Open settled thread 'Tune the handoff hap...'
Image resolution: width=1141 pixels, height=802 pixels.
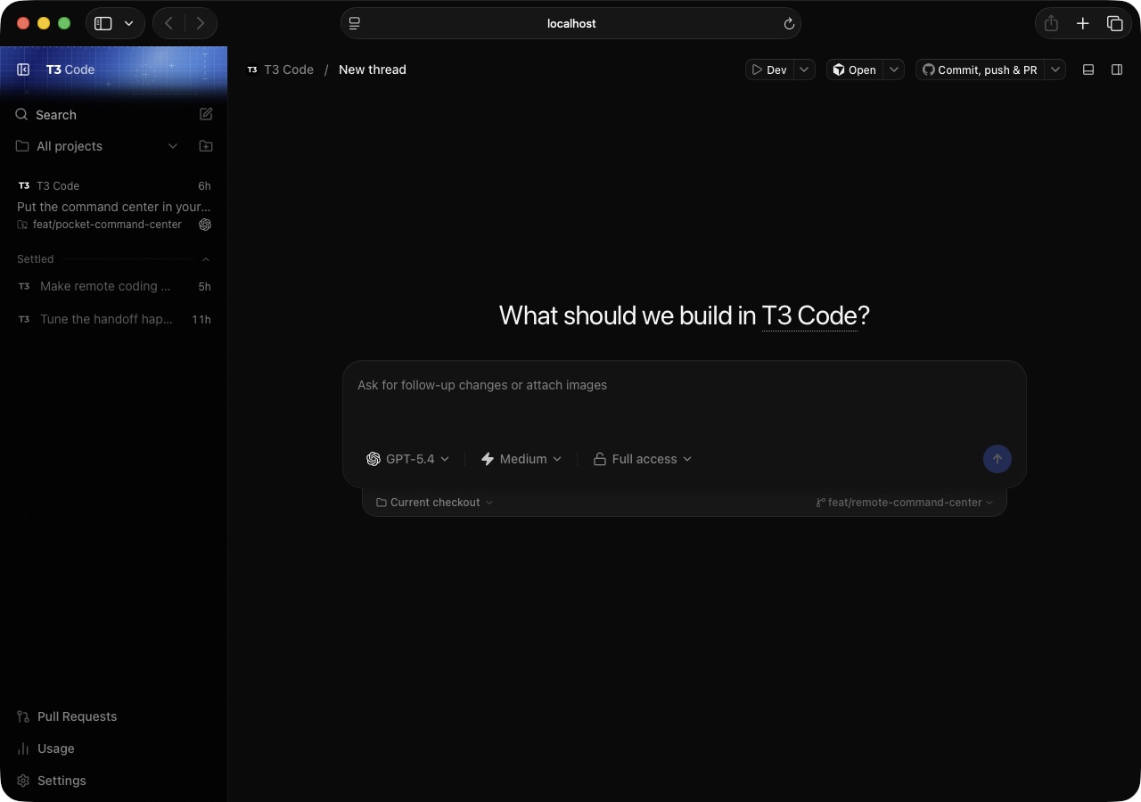pos(113,319)
